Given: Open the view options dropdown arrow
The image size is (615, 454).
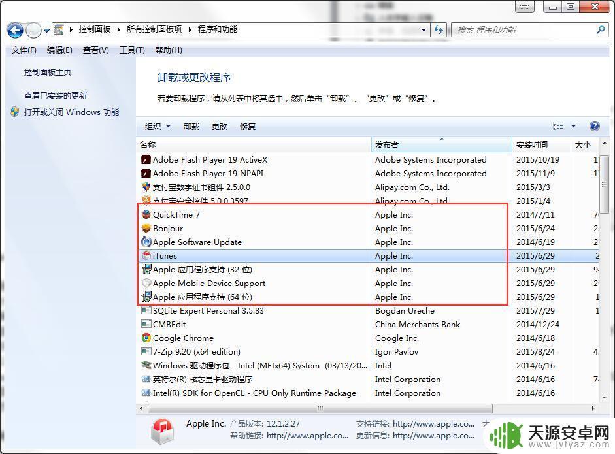Looking at the screenshot, I should tap(573, 126).
